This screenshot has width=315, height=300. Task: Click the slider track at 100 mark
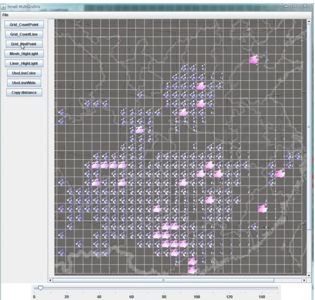197,288
